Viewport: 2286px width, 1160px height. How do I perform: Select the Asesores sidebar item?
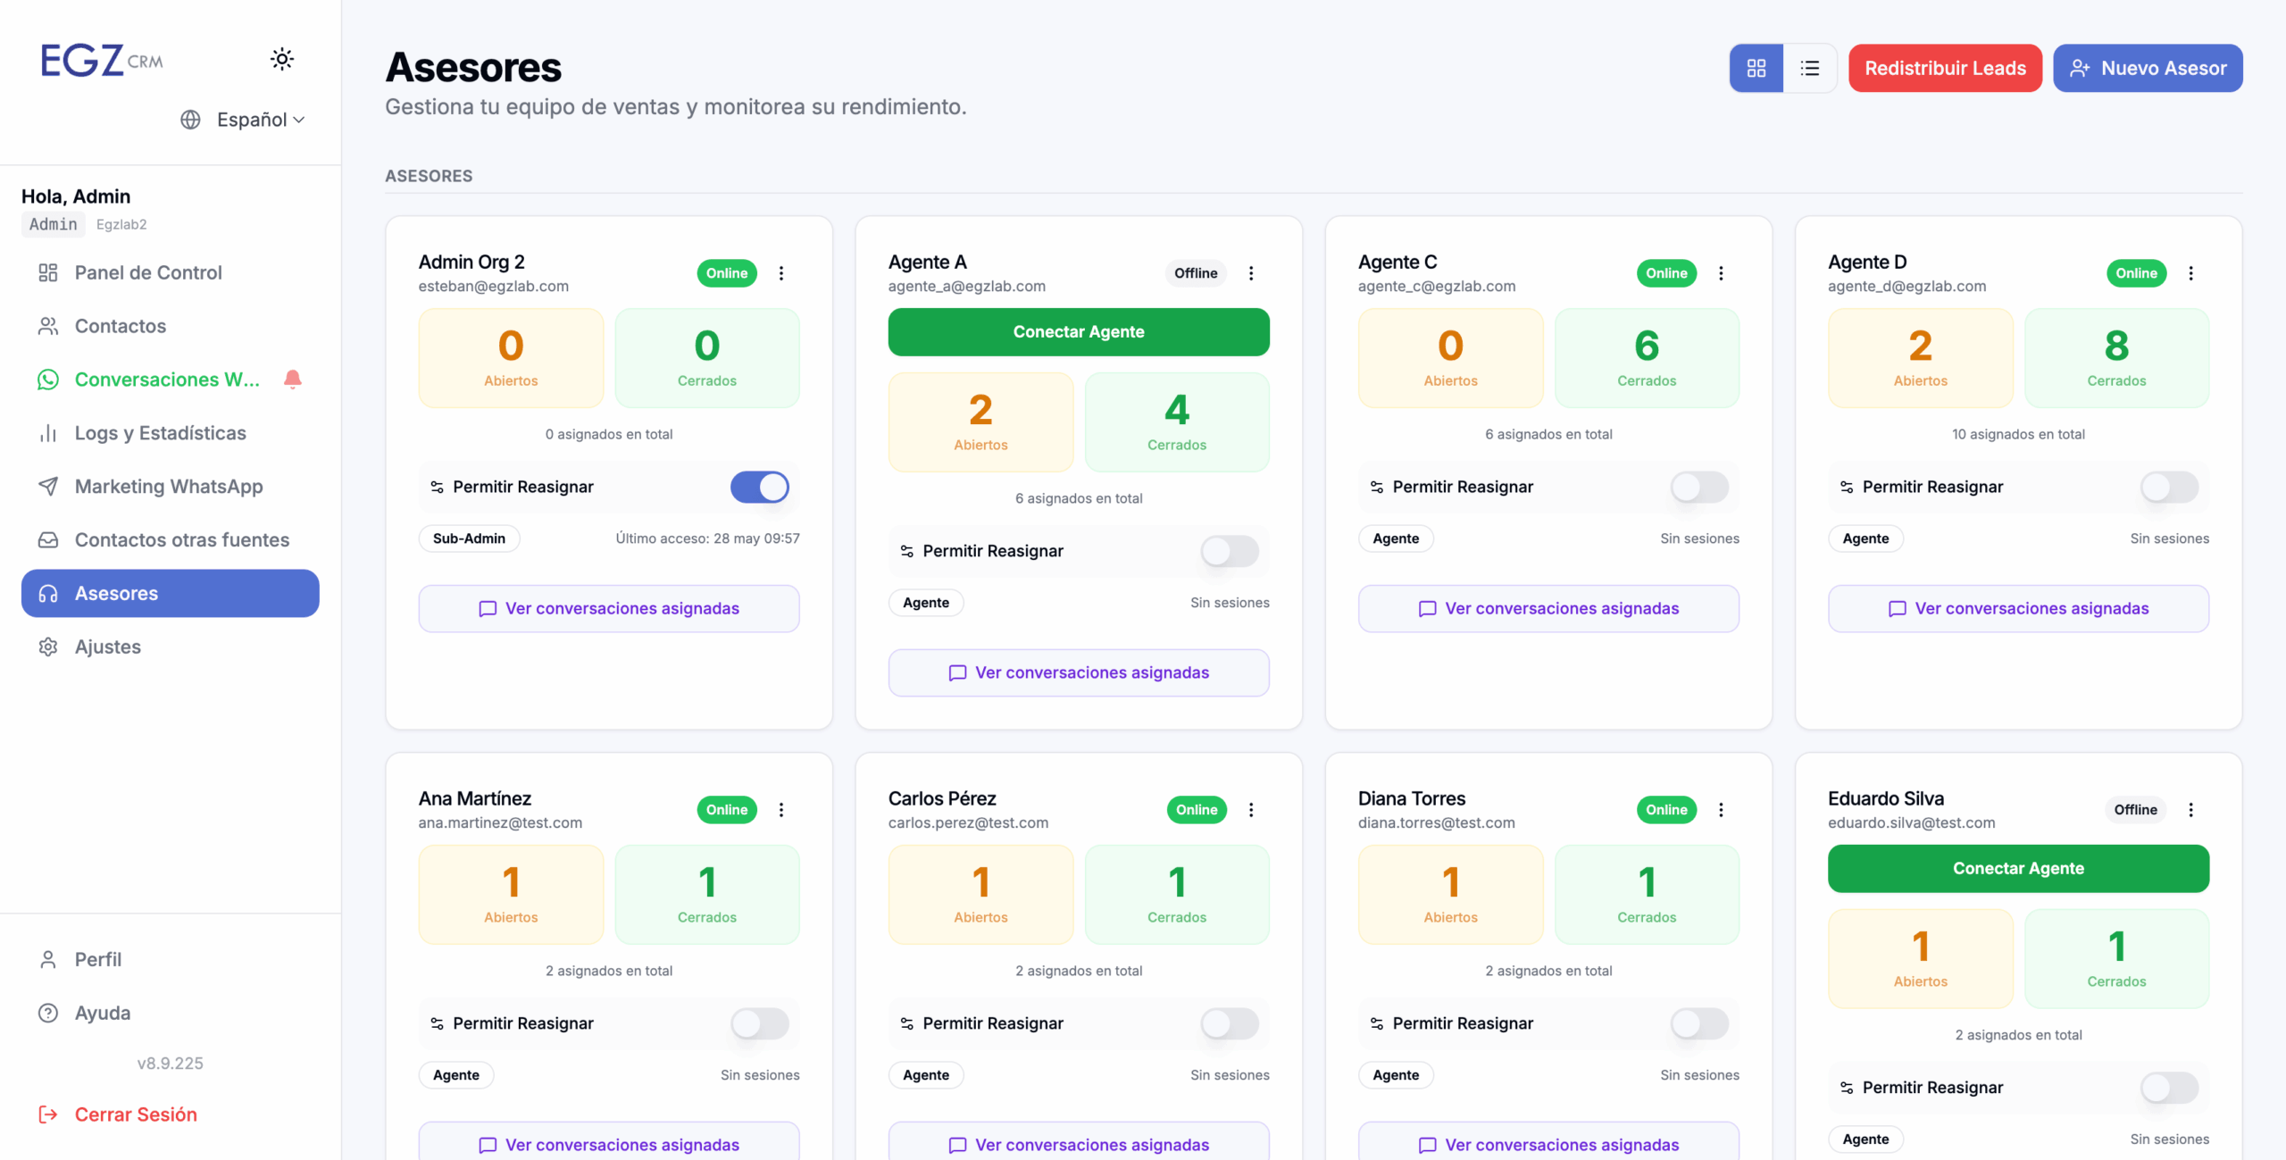point(170,593)
